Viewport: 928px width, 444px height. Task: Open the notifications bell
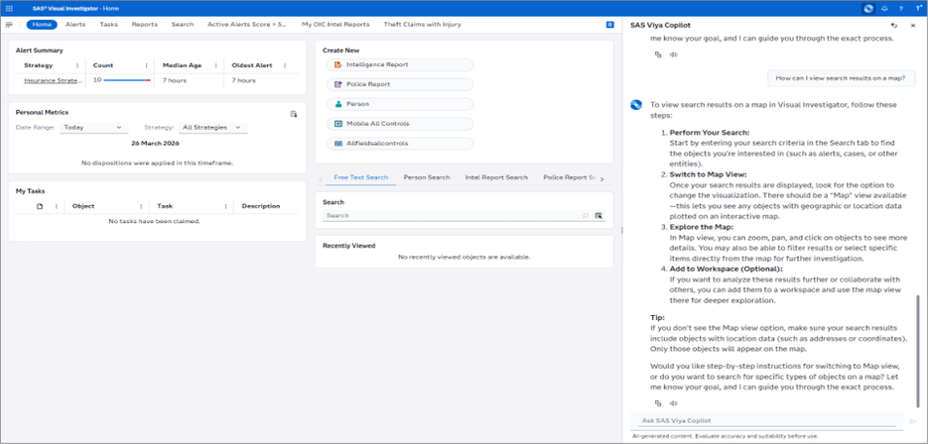pos(884,8)
